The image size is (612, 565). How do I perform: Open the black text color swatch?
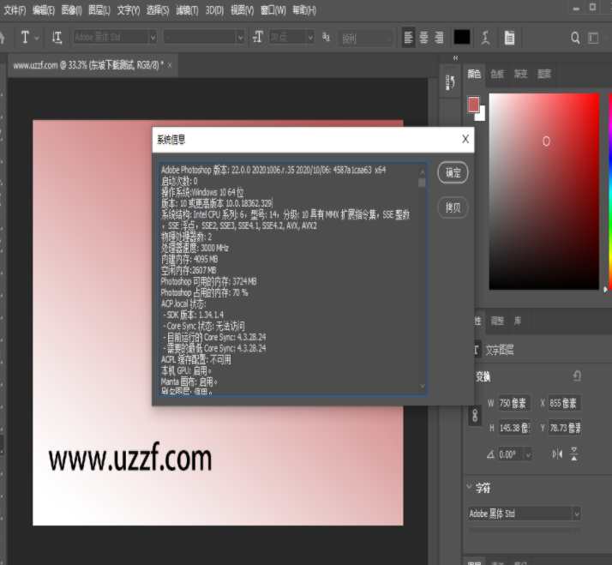[x=462, y=38]
